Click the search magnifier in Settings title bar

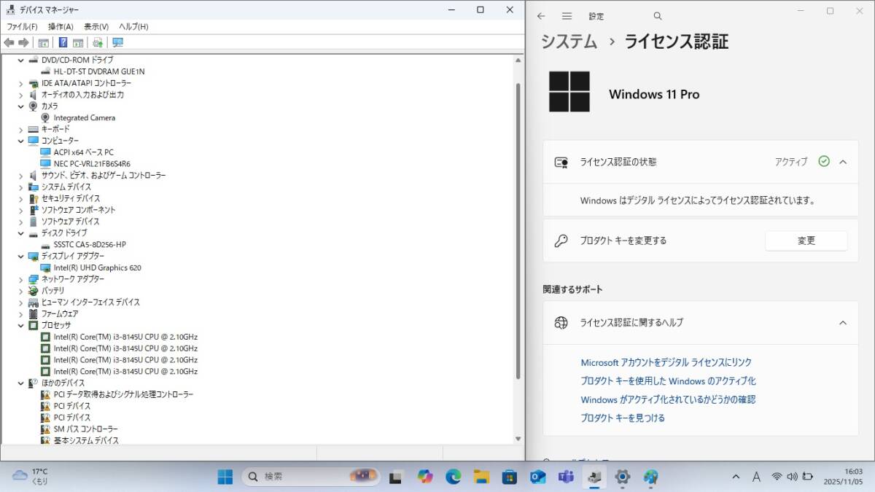click(658, 16)
